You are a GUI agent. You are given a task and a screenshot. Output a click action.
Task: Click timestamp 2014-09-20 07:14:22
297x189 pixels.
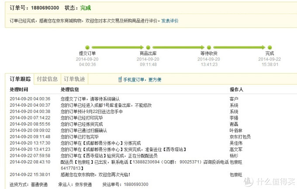(x=30, y=118)
